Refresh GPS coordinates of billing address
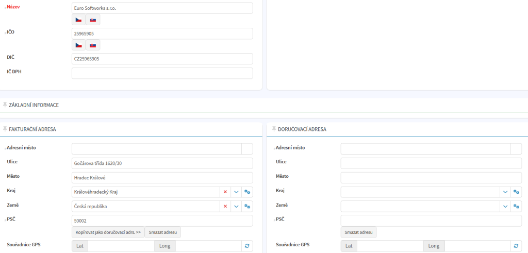The width and height of the screenshot is (528, 253). [x=247, y=246]
